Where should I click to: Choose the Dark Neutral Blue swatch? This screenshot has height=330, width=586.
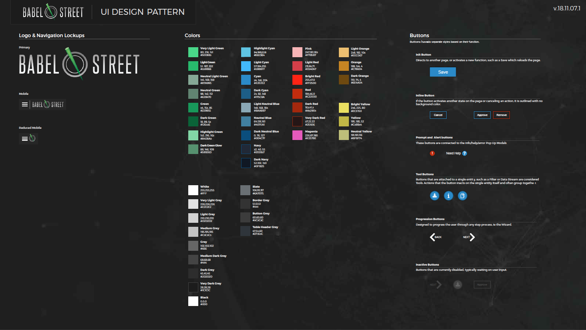[246, 135]
